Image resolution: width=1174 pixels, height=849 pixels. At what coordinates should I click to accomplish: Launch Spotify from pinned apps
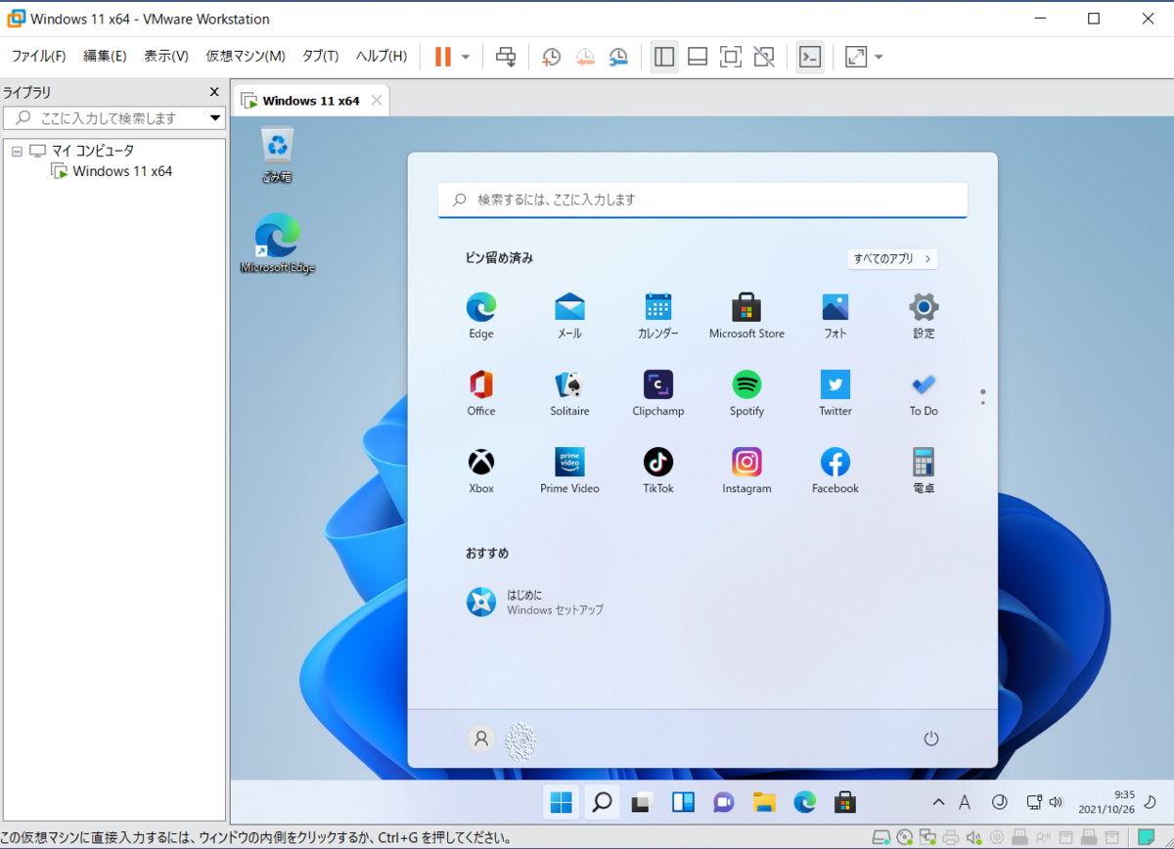click(x=746, y=393)
